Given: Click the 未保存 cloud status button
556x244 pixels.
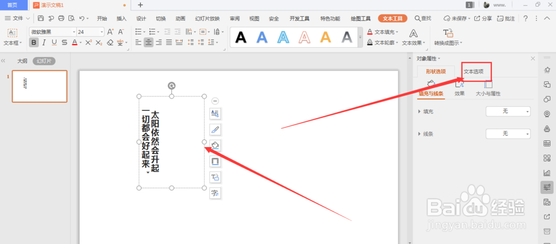Looking at the screenshot, I should pyautogui.click(x=458, y=18).
